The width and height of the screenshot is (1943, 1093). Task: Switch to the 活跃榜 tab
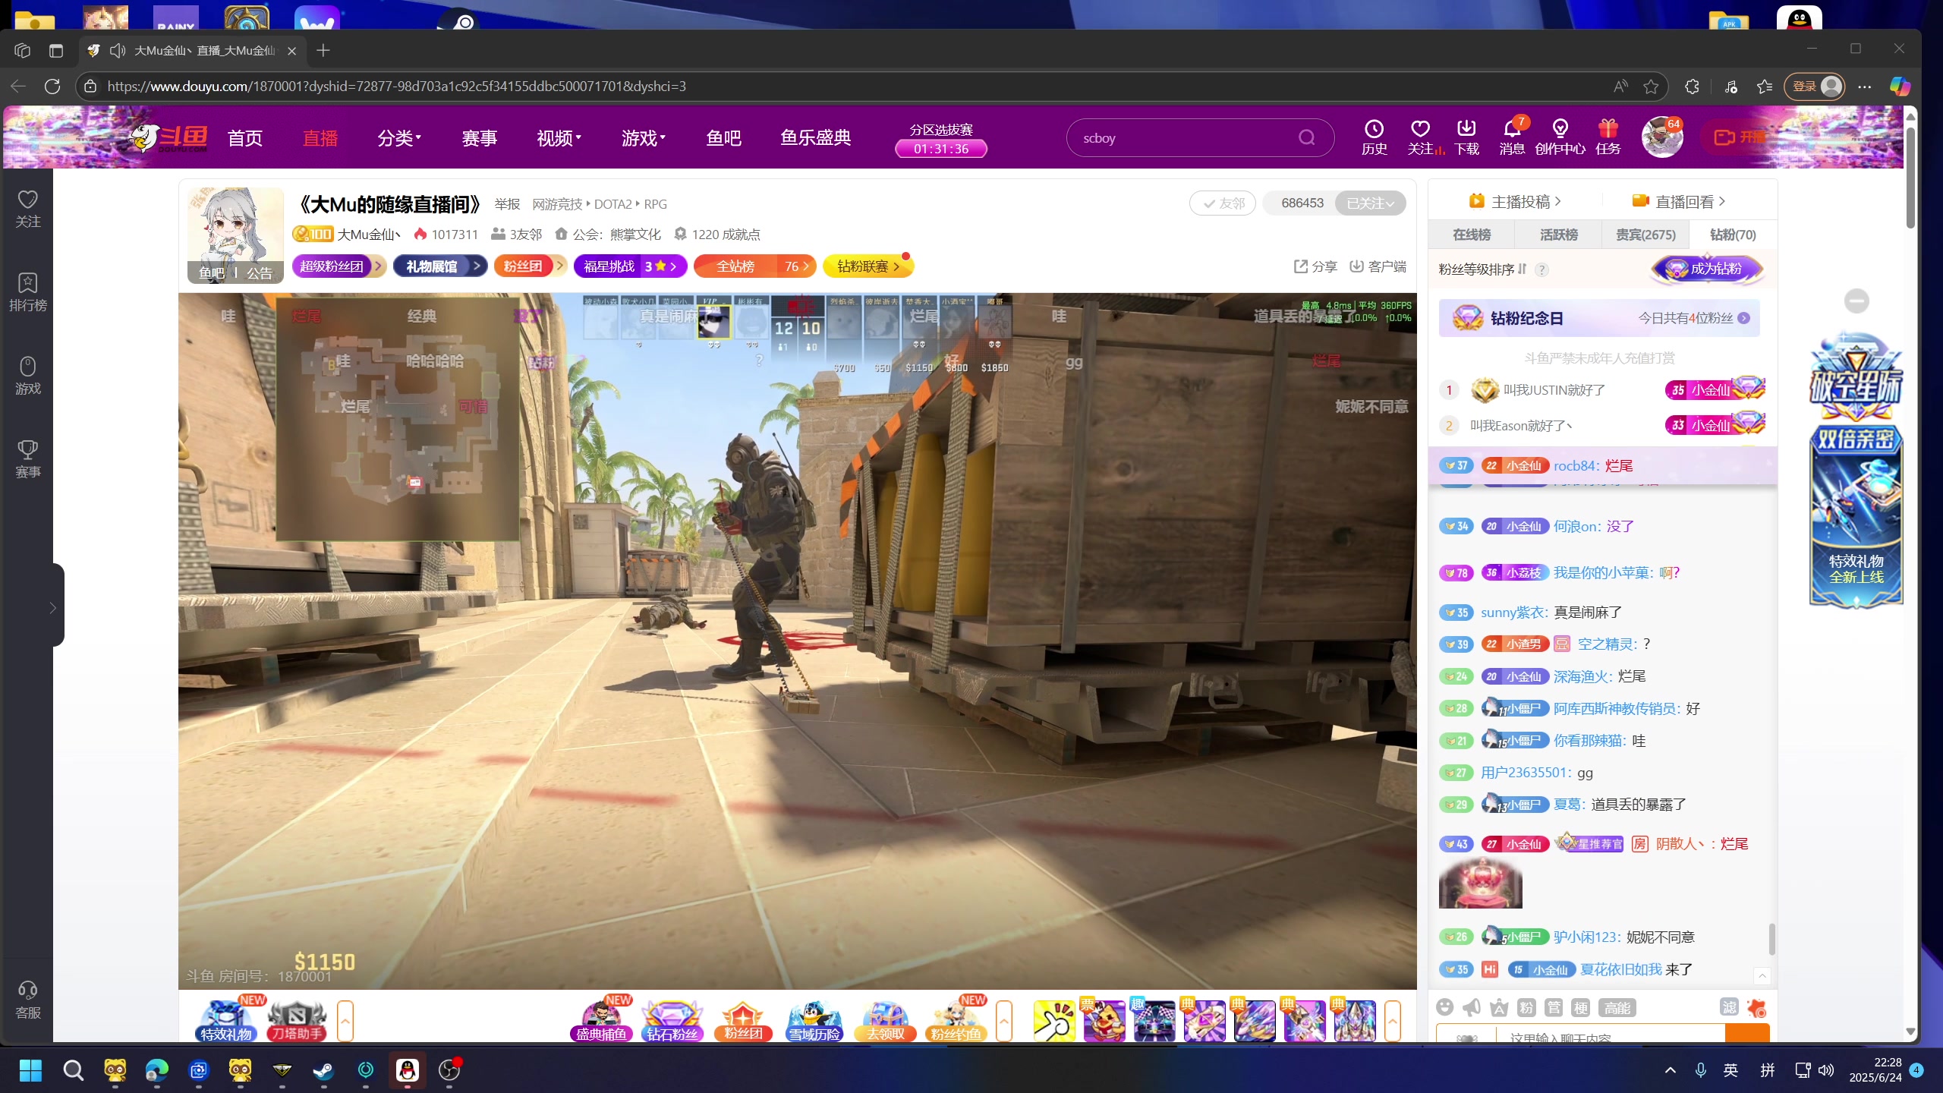(1558, 235)
